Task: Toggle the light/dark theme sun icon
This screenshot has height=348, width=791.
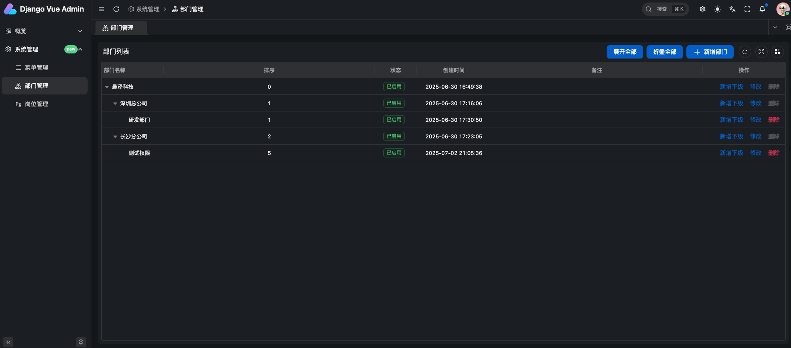Action: [x=718, y=9]
